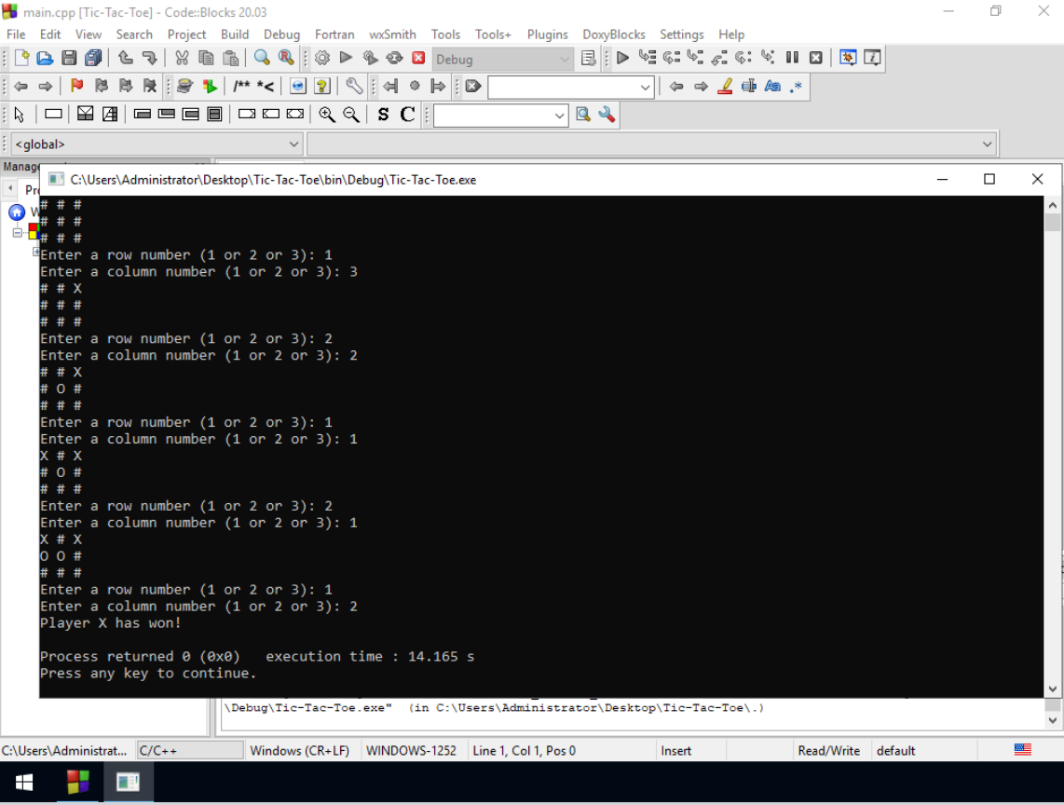Run the program with the green play icon
Screen dimensions: 1064x805
pyautogui.click(x=346, y=59)
